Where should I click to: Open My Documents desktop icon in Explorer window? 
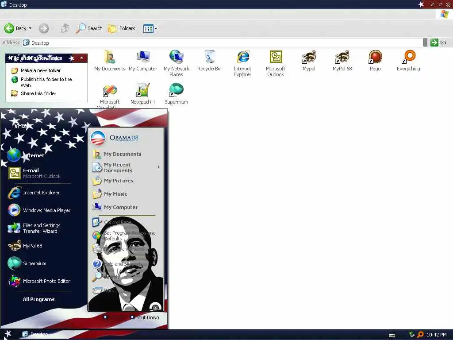coord(110,61)
